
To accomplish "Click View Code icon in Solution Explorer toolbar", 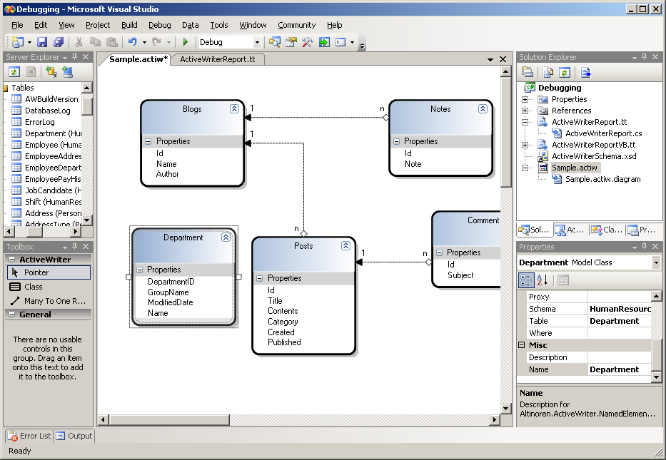I will [x=586, y=73].
